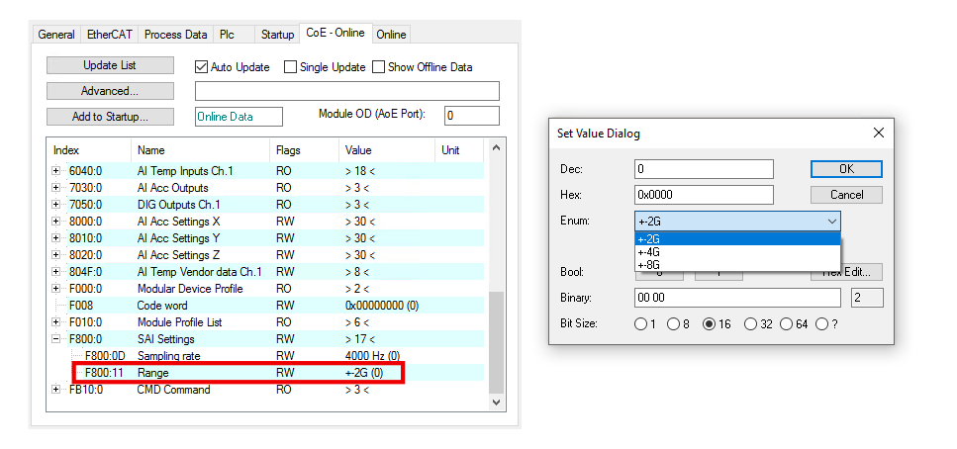Select Bit Size 32 radio button
The width and height of the screenshot is (957, 449).
(751, 324)
